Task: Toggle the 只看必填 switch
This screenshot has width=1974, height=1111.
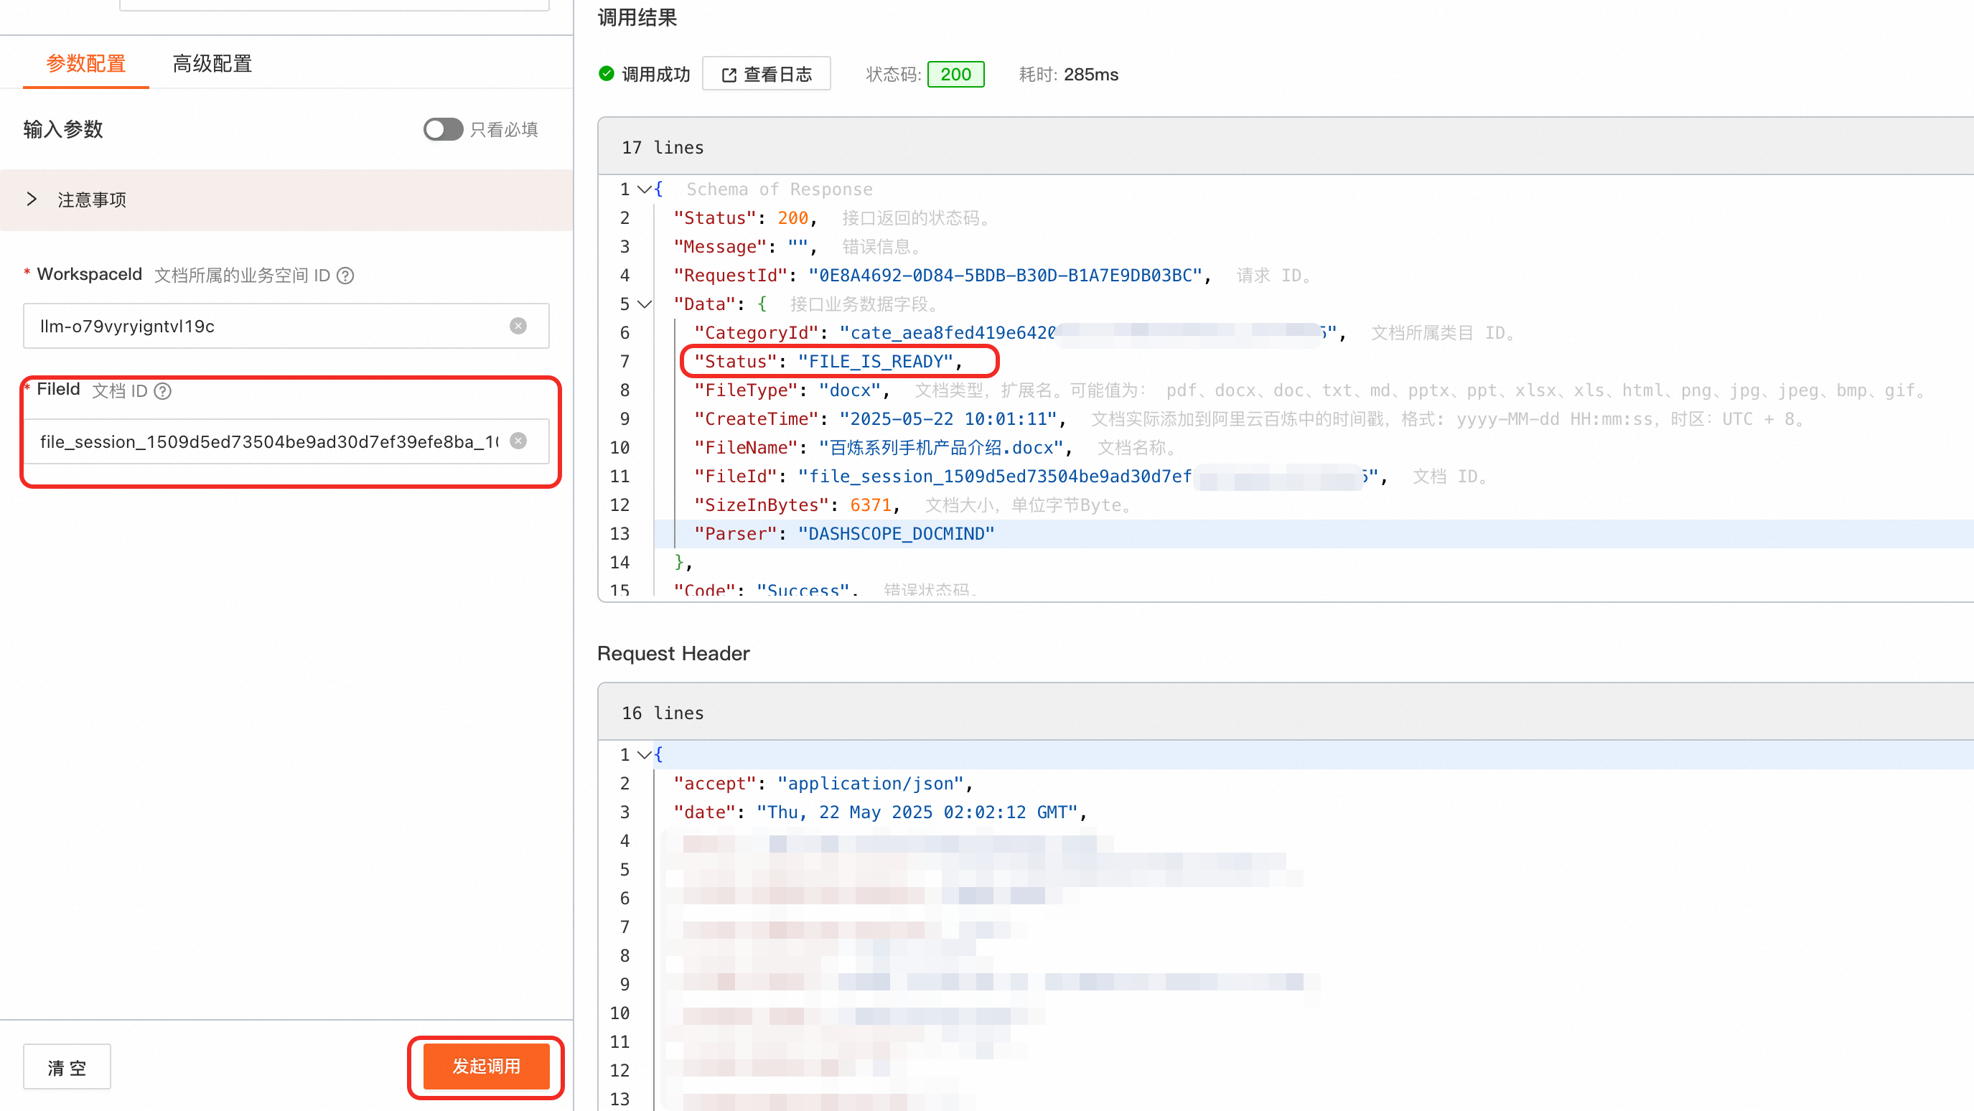Action: 443,129
